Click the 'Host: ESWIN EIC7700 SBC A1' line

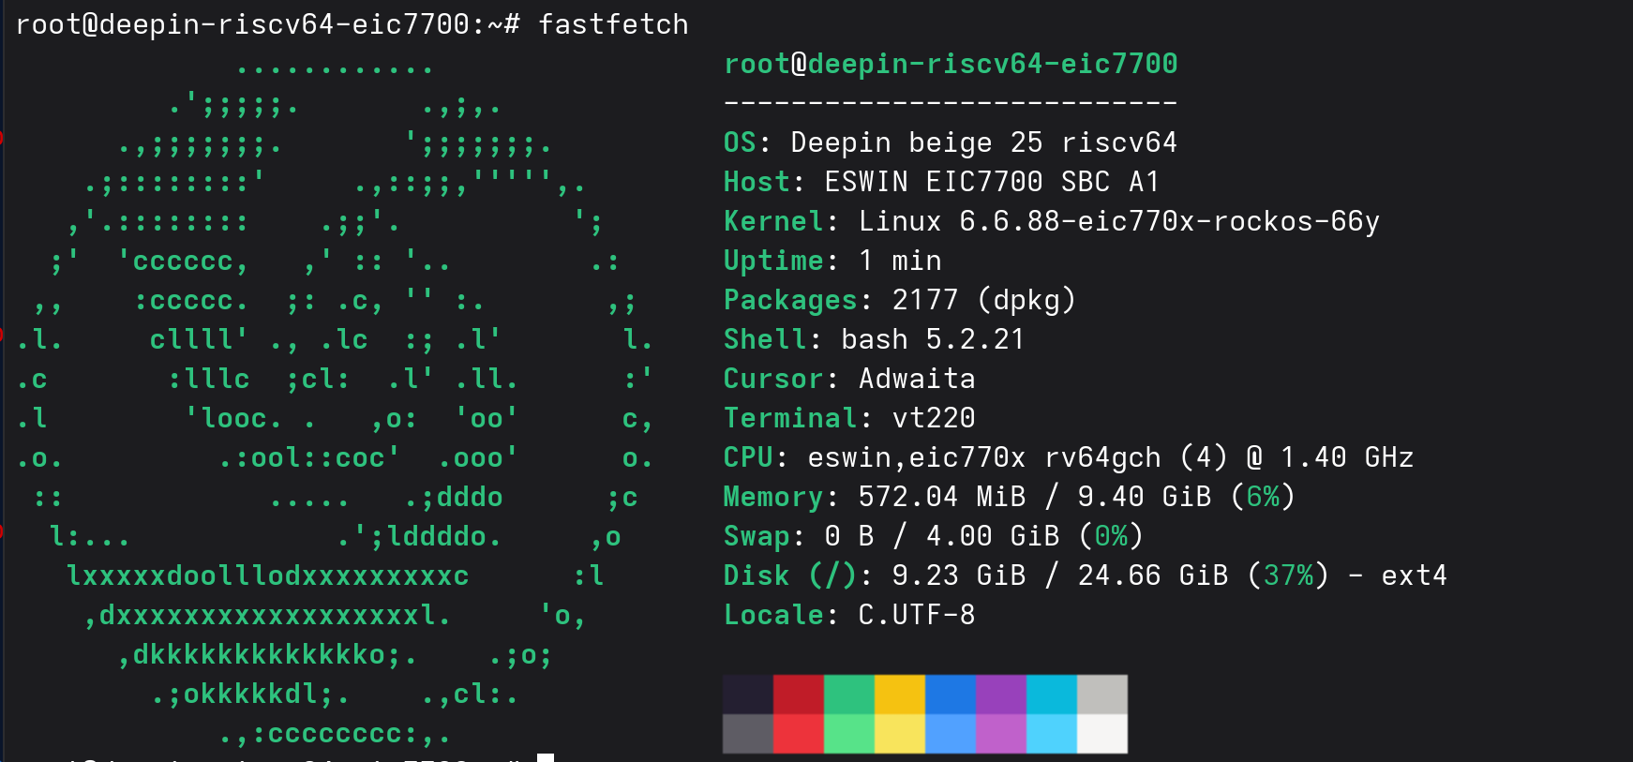point(942,182)
